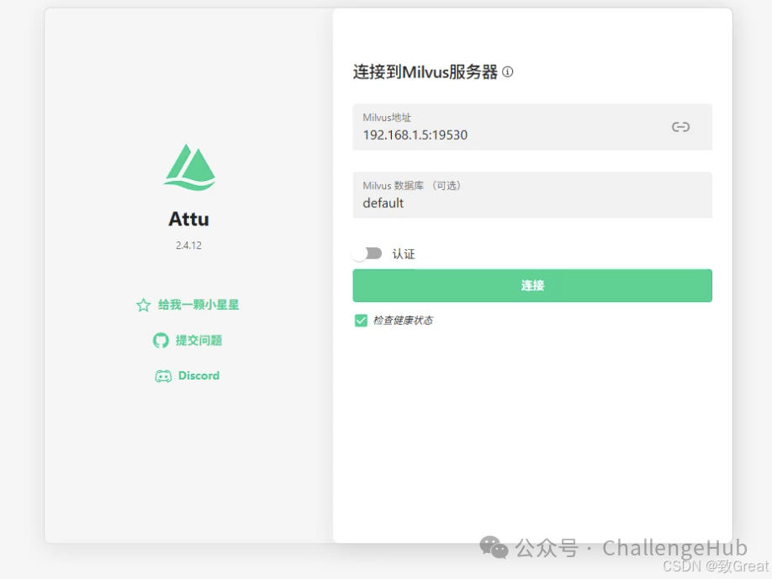Click the info icon next to 连接到Milvus服务器

[508, 72]
